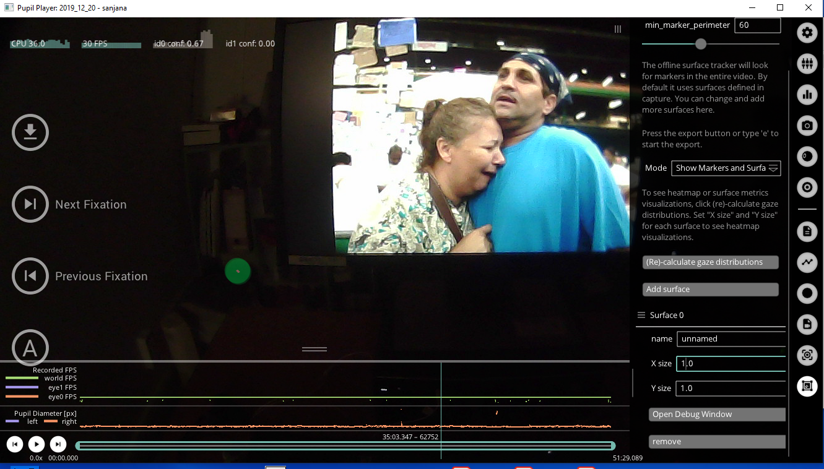
Task: Click the Add surface button
Action: 710,289
